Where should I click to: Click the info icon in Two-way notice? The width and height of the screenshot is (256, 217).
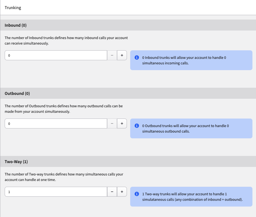click(137, 194)
